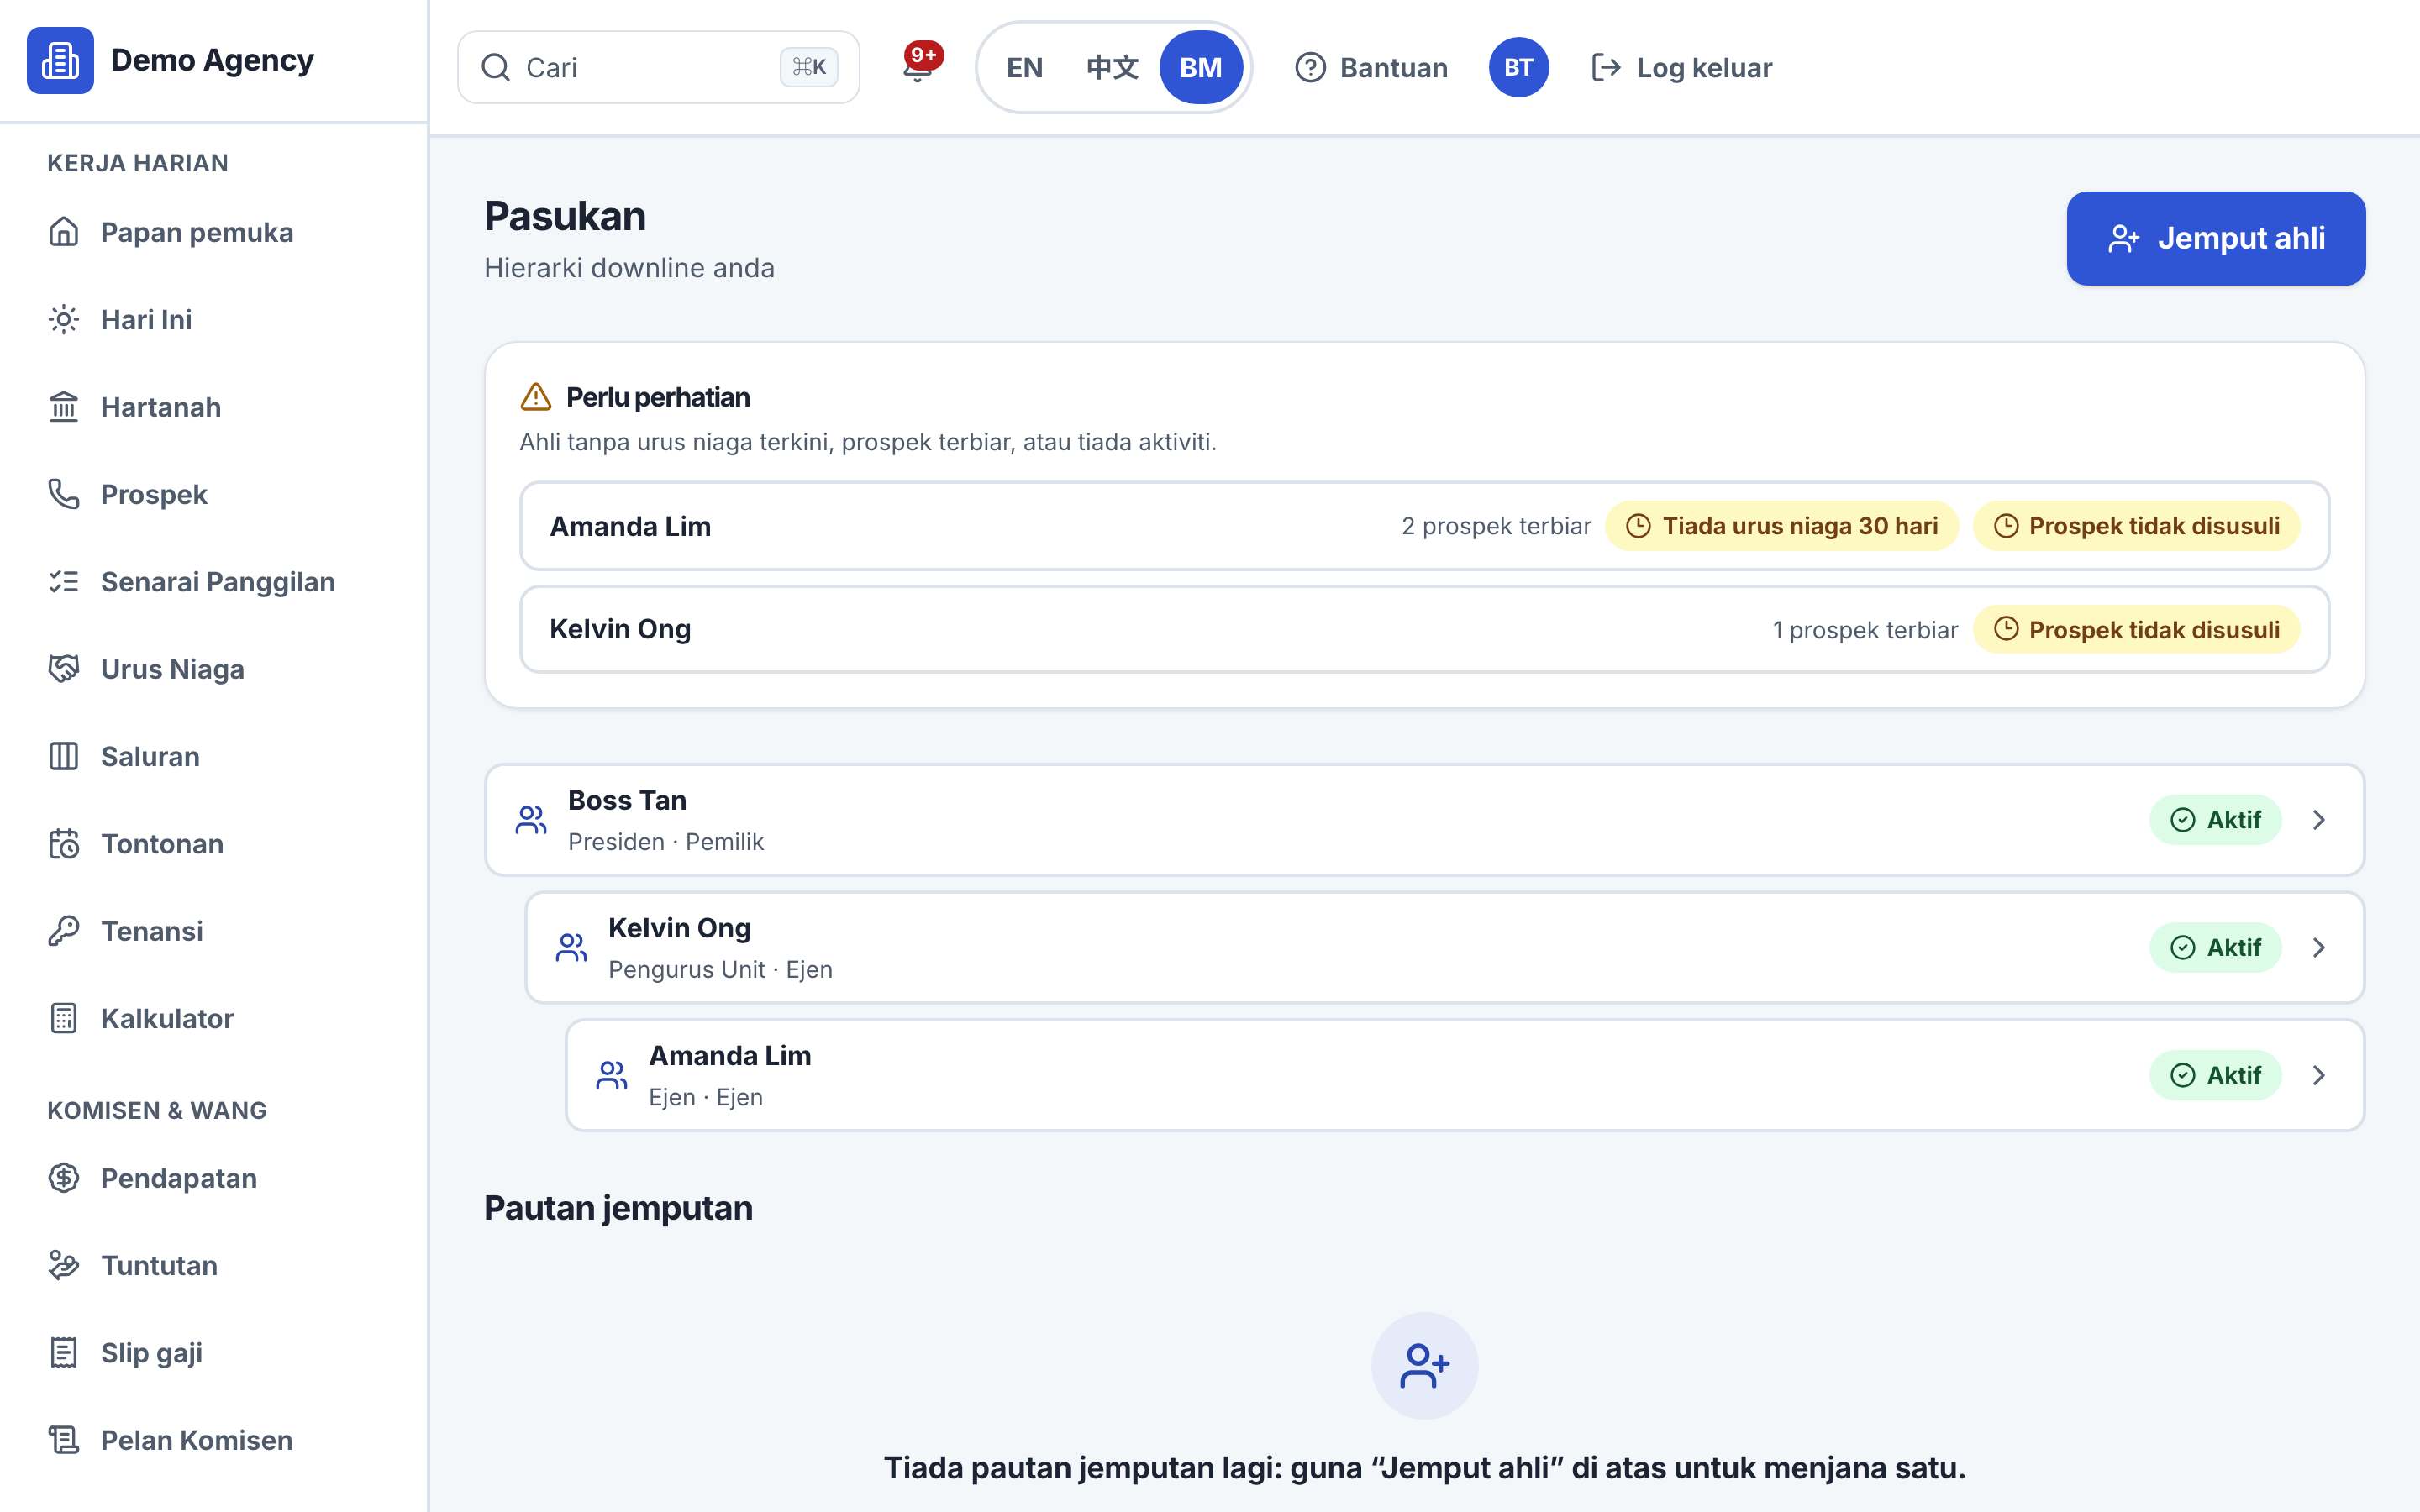Click "2 prospek terbiar" text
The image size is (2420, 1512).
point(1496,526)
